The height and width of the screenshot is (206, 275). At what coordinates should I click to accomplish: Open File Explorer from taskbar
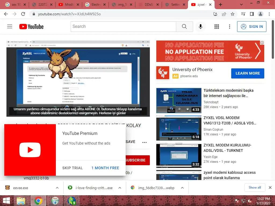pos(21,201)
